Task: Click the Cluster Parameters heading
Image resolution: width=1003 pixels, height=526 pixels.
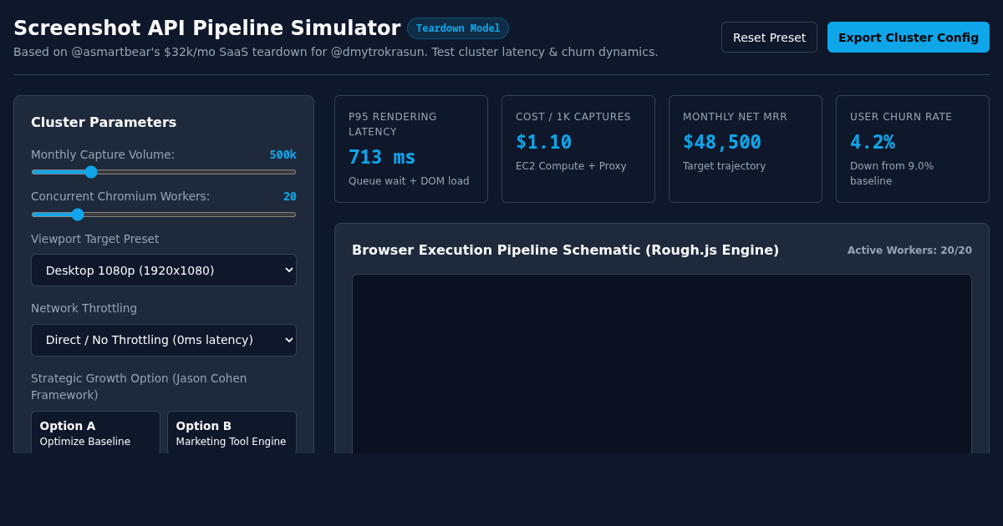Action: pos(104,122)
